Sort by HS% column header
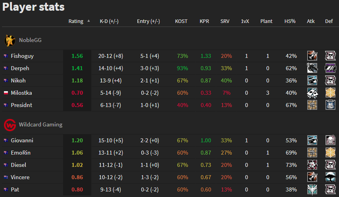The image size is (339, 197). pos(290,21)
